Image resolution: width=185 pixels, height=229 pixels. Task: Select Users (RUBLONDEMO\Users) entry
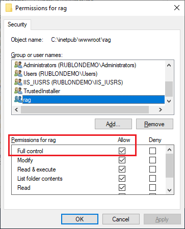point(60,74)
